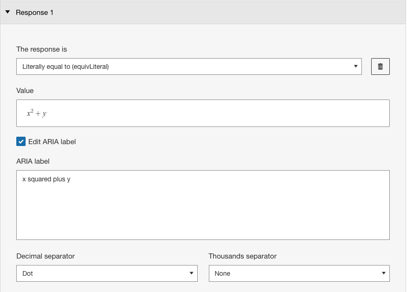Click the 'Response 1' header title
Image resolution: width=407 pixels, height=292 pixels.
[x=34, y=13]
